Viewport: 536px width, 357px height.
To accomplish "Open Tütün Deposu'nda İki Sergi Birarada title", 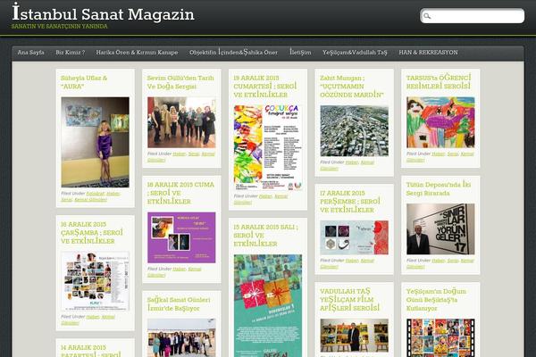I will click(439, 189).
